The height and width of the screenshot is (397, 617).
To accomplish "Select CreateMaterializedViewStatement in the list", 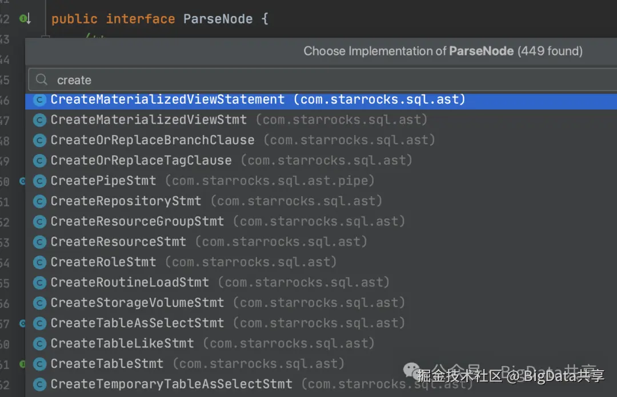I will click(321, 100).
